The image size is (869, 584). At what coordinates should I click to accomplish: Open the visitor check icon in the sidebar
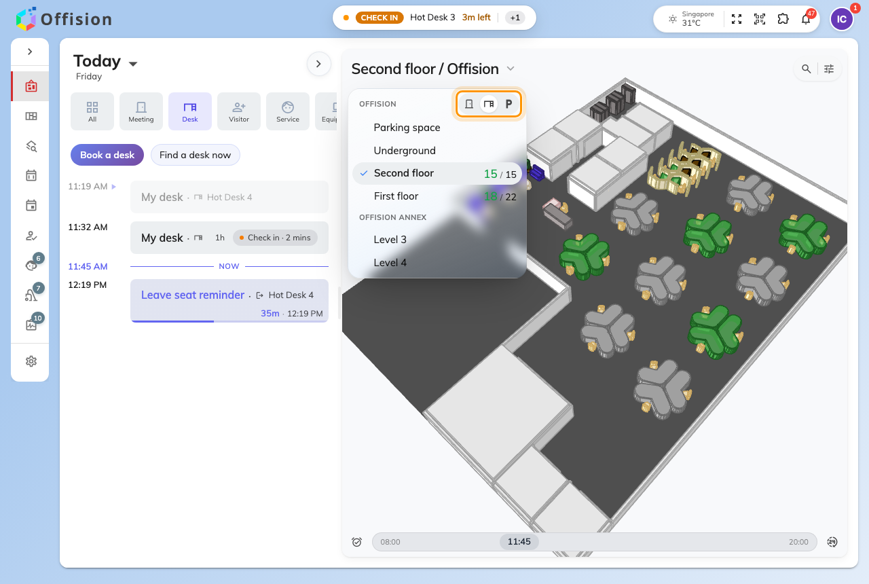point(31,236)
